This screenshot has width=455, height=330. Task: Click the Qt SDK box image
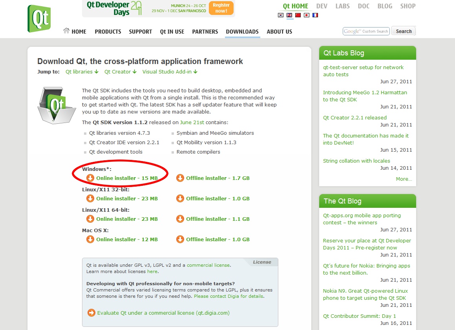point(57,105)
